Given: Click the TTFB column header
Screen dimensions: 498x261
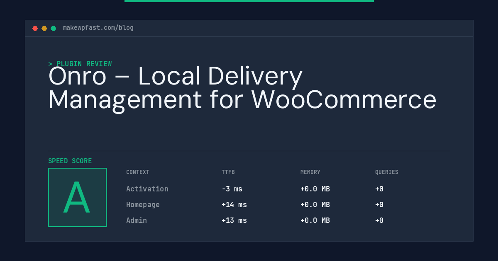Looking at the screenshot, I should point(228,172).
